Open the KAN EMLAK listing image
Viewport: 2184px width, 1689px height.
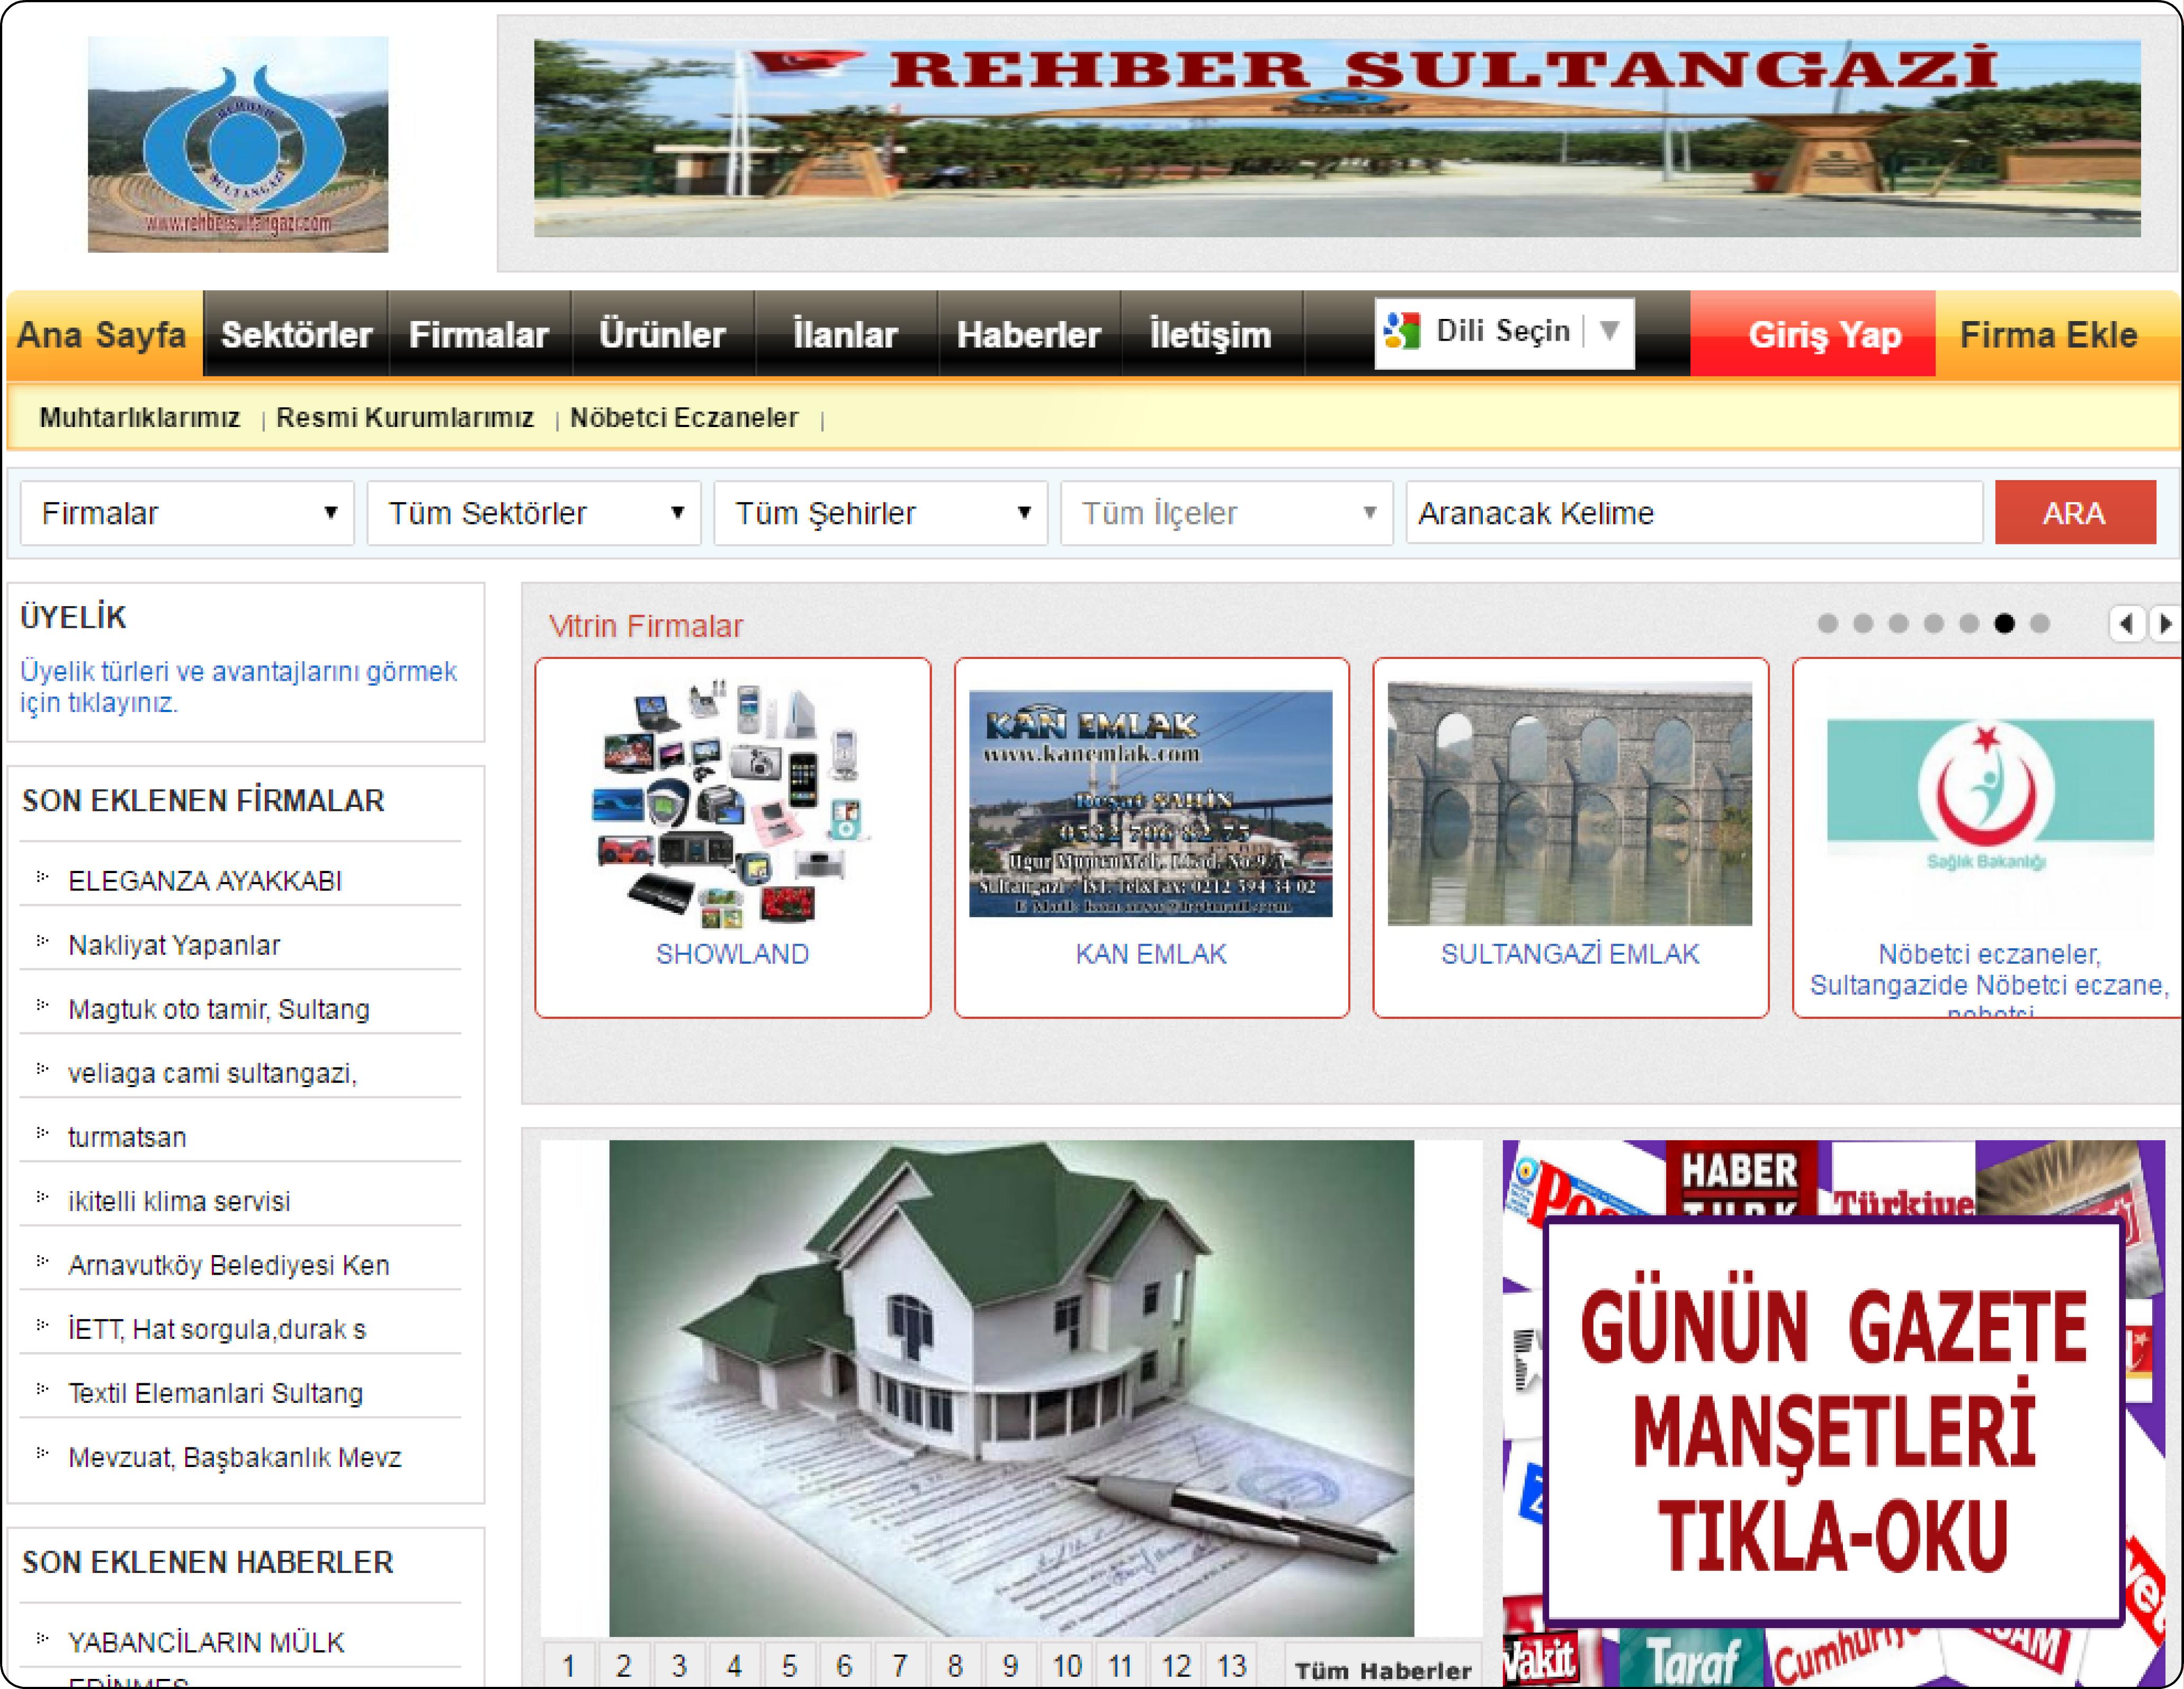[x=1150, y=804]
